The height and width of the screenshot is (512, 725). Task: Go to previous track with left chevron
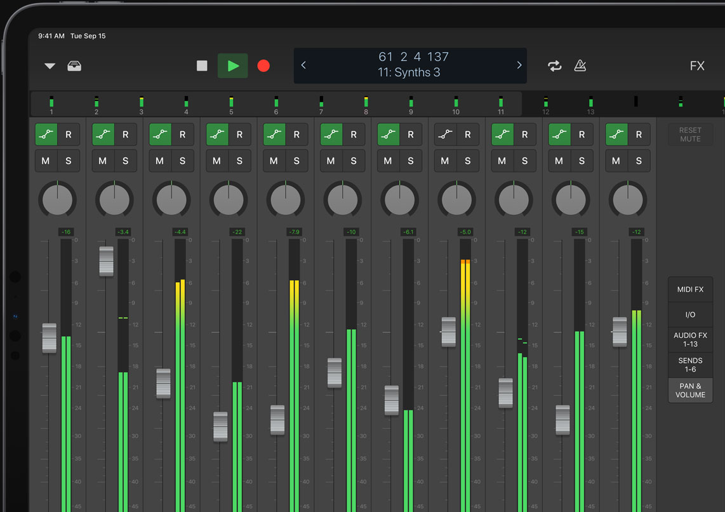tap(304, 65)
